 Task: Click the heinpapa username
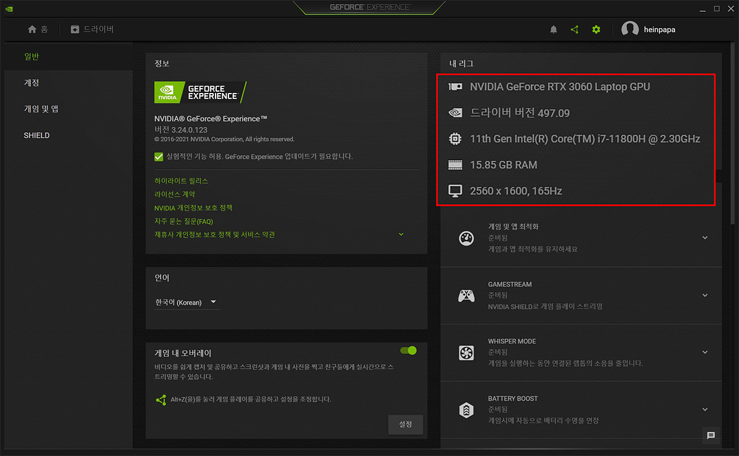(x=660, y=30)
